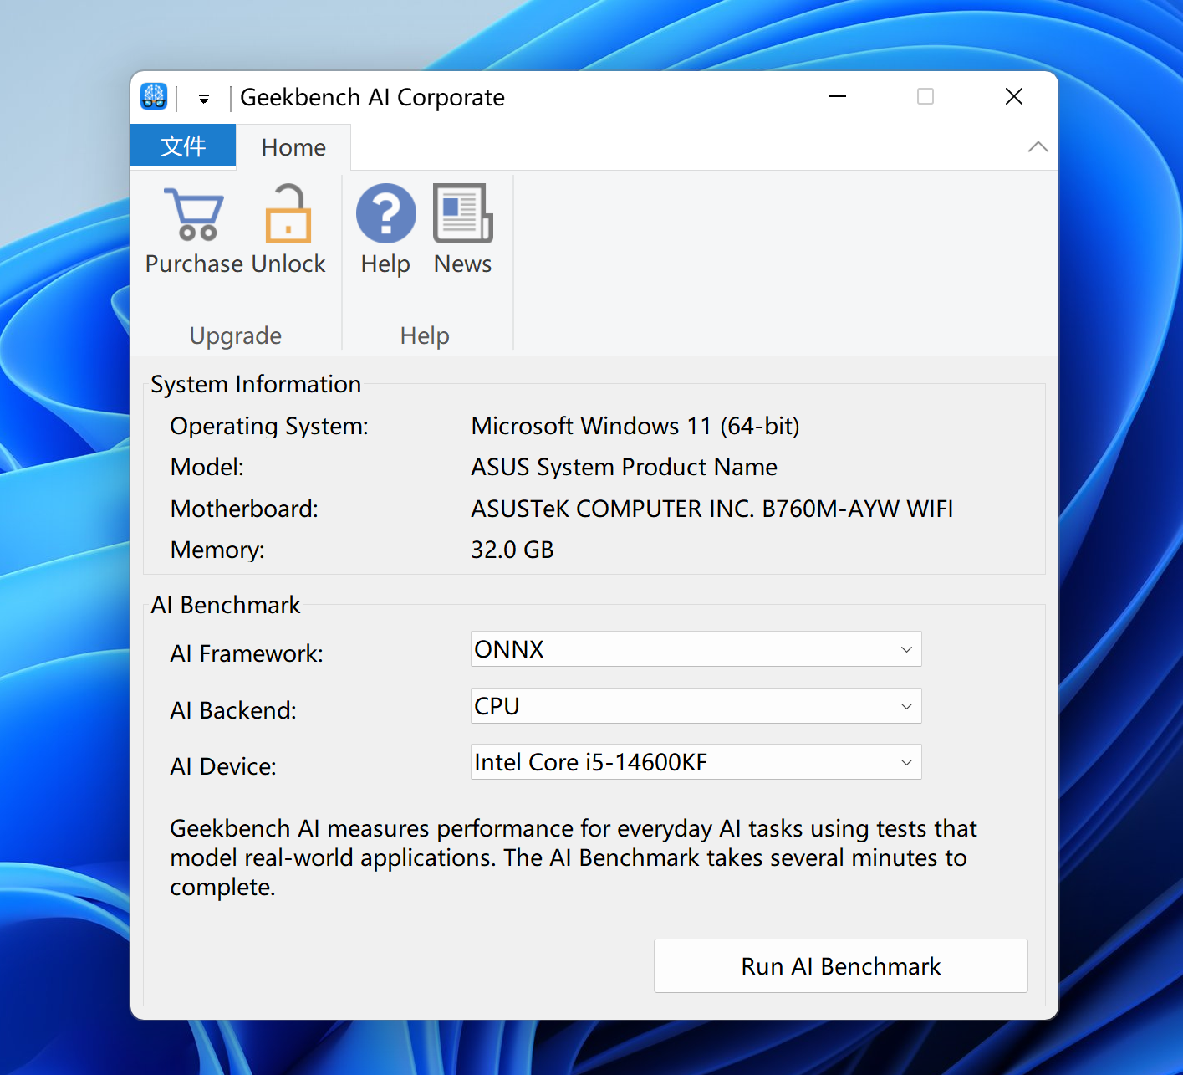Expand the AI Framework ONNX dropdown

696,649
